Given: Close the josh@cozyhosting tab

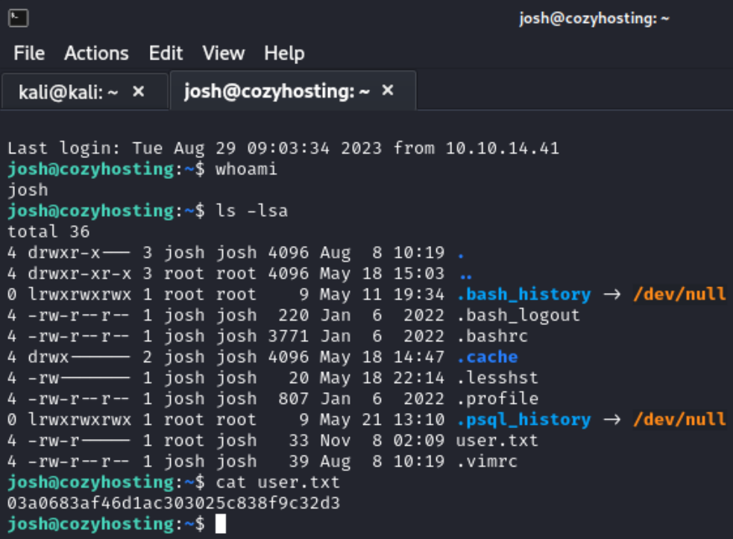Looking at the screenshot, I should point(388,91).
